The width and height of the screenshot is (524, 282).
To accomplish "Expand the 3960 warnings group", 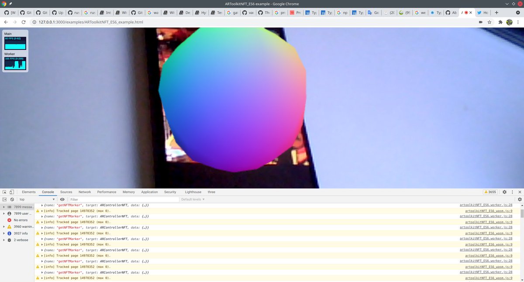I will coord(4,227).
